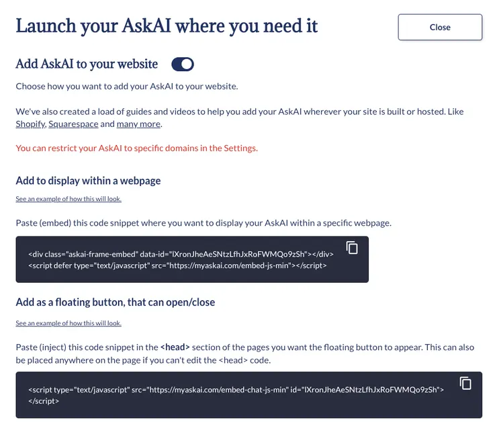Click 'Add as a floating button, that can open/close' heading
Screen dimensions: 497x430
[116, 302]
